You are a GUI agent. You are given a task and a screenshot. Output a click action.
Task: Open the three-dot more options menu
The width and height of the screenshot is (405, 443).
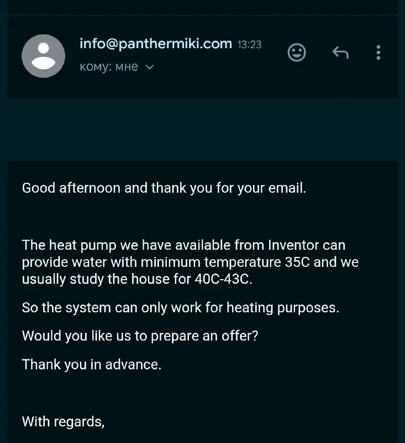point(378,53)
